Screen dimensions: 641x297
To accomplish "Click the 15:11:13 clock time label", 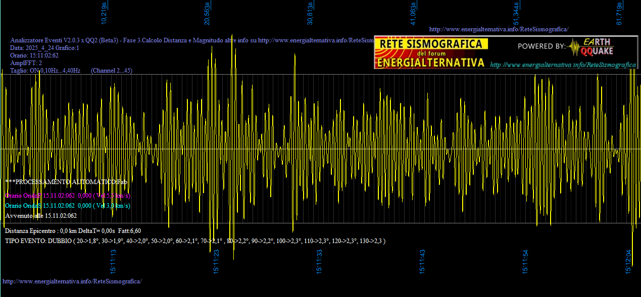I will coord(113,261).
